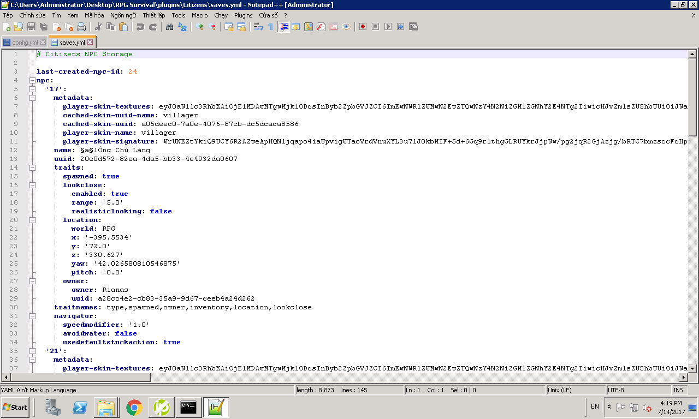Click the Print toolbar icon
The height and width of the screenshot is (419, 699).
[x=81, y=27]
